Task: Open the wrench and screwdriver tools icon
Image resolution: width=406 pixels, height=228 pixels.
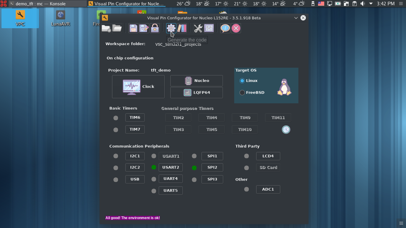Action: pos(198,28)
